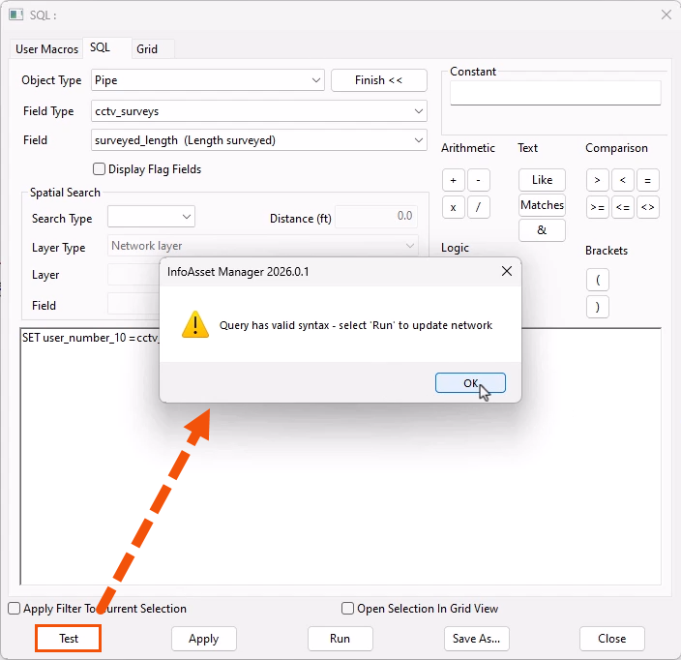Insert the multiply x operator
This screenshot has width=681, height=660.
454,207
